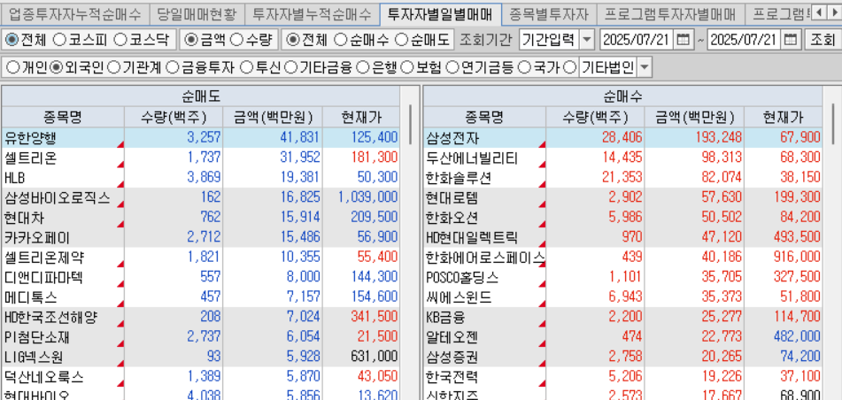
Task: Select 현대차 in 순매도 table
Action: (x=200, y=218)
